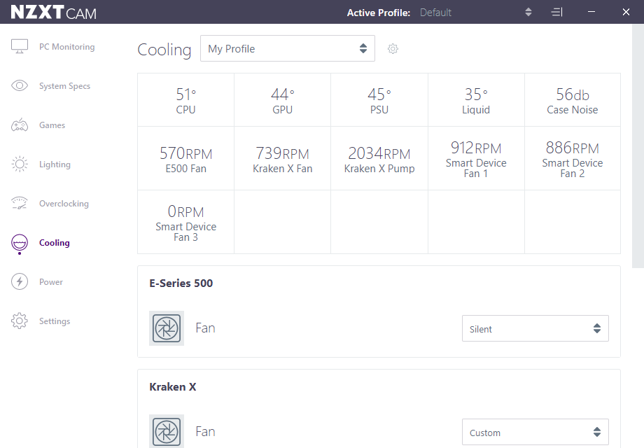
Task: Select the CPU temperature tile
Action: [185, 100]
